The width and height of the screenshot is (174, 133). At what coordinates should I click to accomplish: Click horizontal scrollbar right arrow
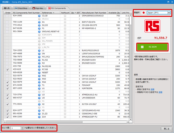(128, 122)
